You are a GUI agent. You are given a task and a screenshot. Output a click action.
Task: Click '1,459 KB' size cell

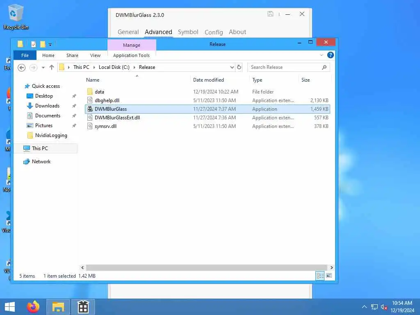click(319, 109)
